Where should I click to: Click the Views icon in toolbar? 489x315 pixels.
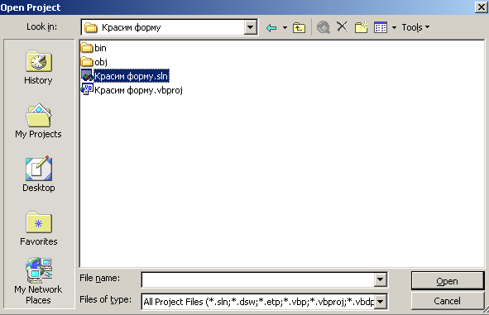[x=381, y=27]
